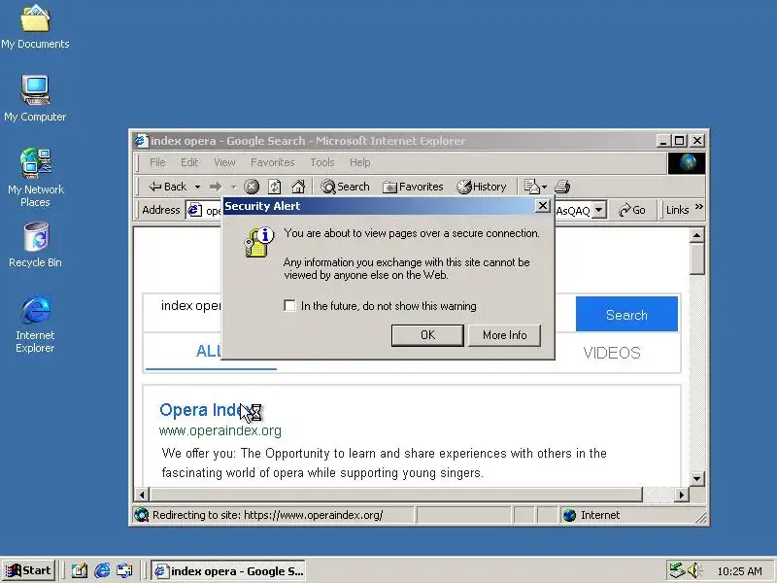Click Internet Explorer quick launch icon
This screenshot has height=583, width=777.
(102, 570)
